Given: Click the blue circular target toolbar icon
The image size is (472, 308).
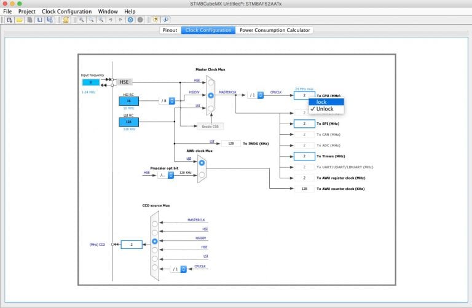Looking at the screenshot, I should pos(130,20).
